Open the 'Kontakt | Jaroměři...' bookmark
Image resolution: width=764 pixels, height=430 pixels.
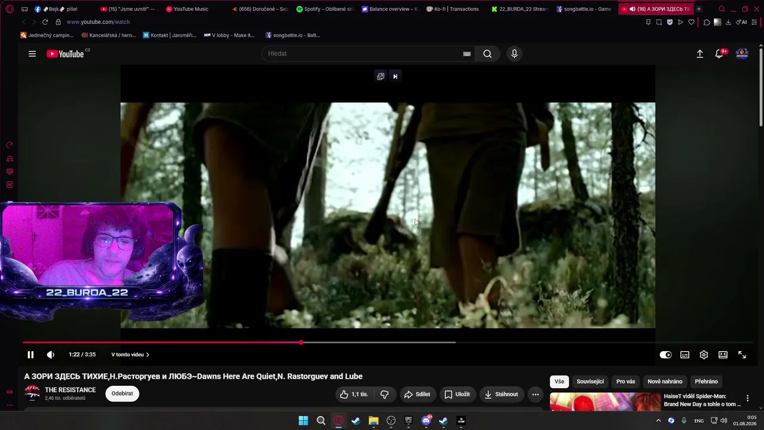click(170, 35)
